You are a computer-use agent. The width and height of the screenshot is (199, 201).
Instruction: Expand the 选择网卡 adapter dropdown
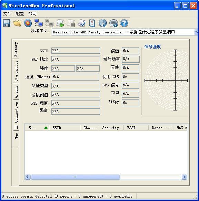(x=196, y=32)
